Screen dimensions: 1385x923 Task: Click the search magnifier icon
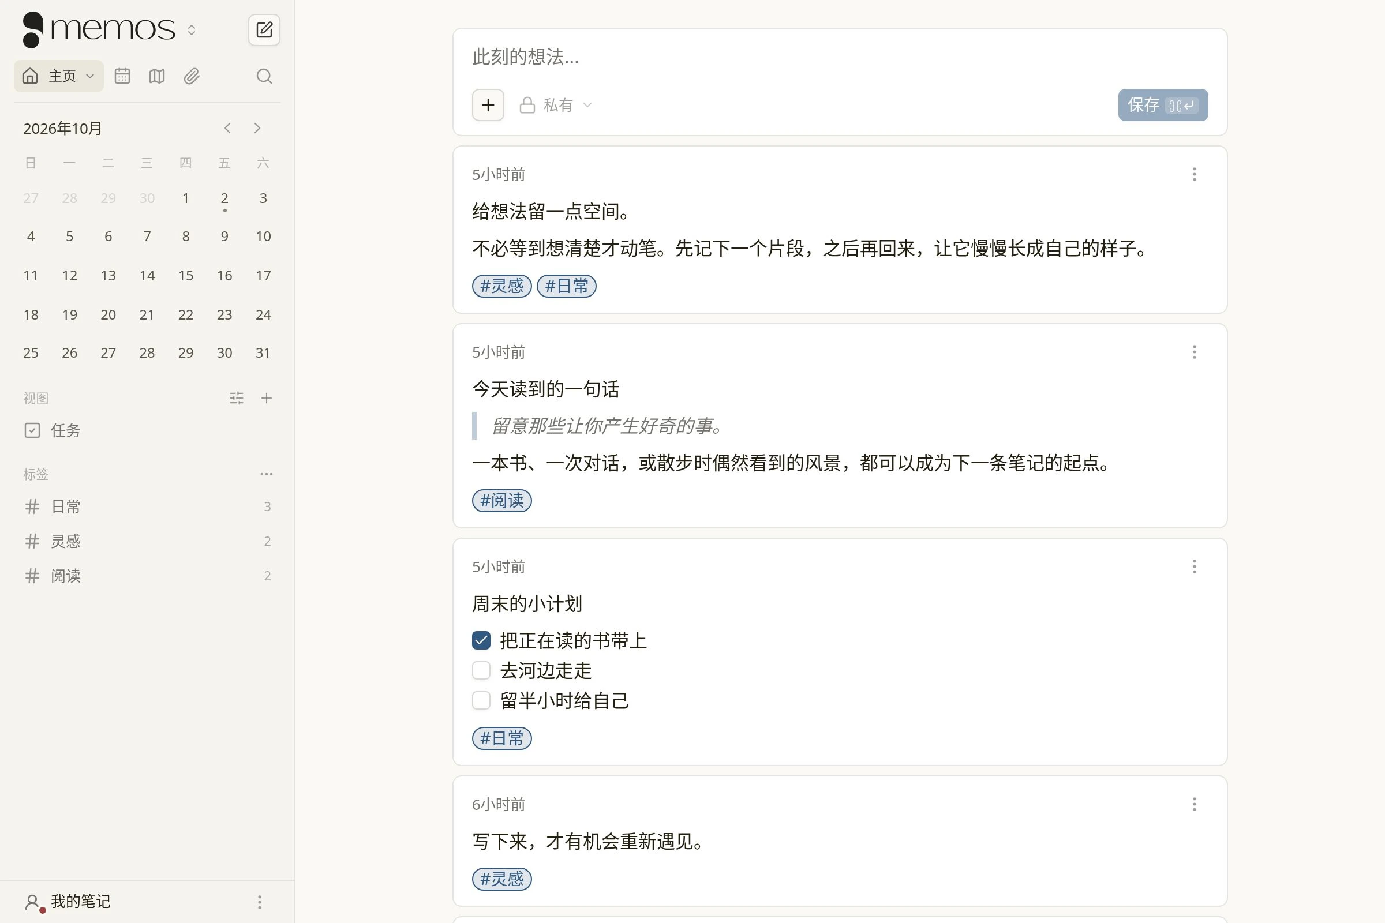click(264, 76)
